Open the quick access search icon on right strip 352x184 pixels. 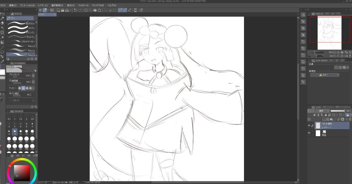(303, 15)
